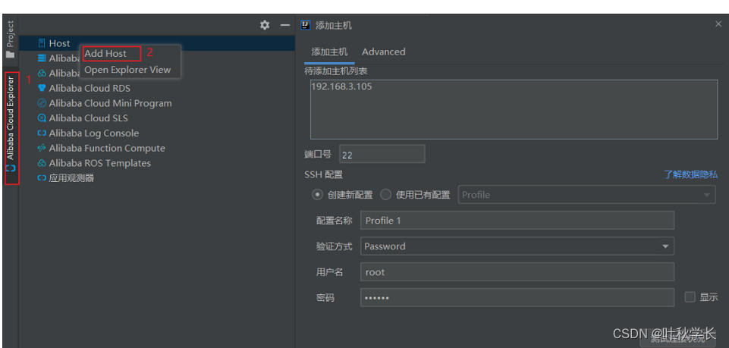Click the 应用观测器 node icon
This screenshot has height=348, width=729.
[42, 178]
